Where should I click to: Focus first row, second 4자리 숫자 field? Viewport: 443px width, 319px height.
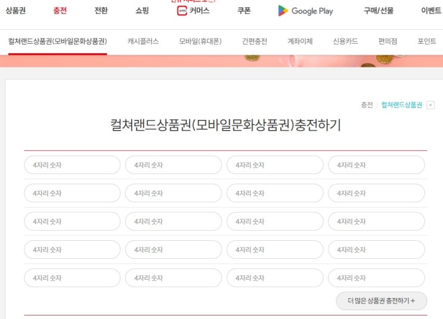[x=174, y=165]
